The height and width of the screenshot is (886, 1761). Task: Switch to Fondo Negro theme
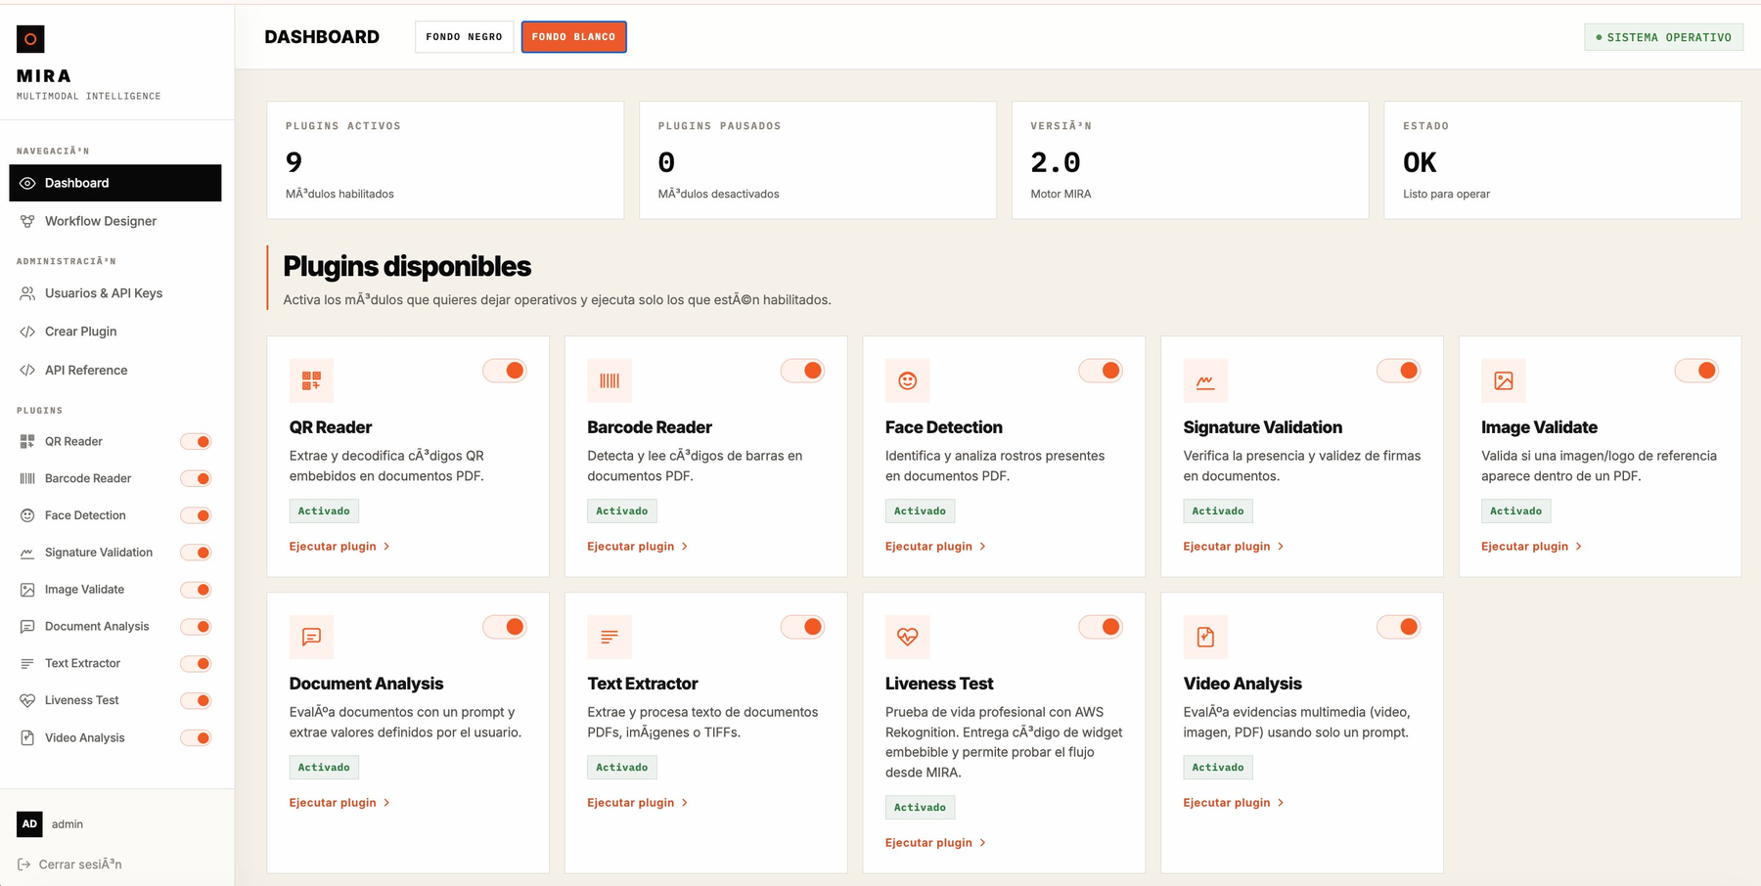[464, 37]
